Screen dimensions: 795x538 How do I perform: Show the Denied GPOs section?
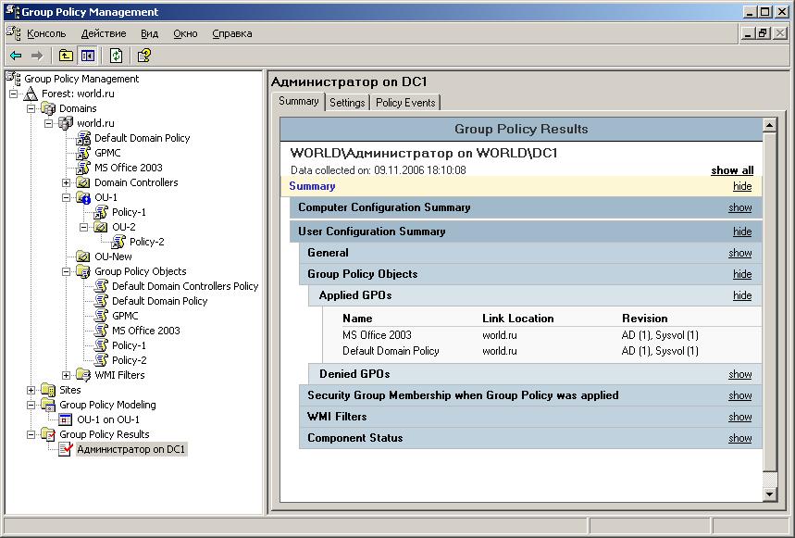[x=740, y=374]
